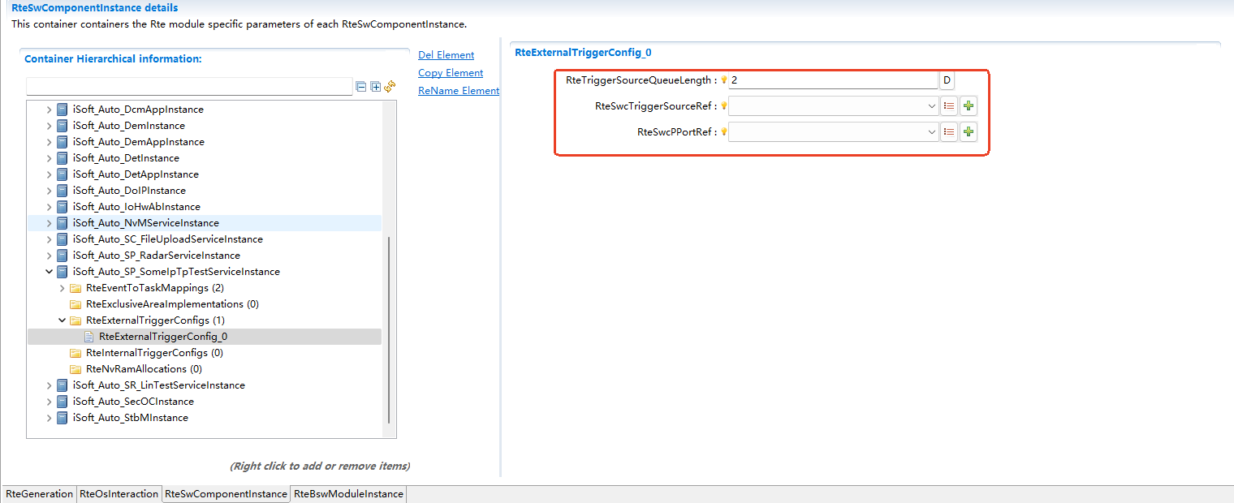Image resolution: width=1234 pixels, height=503 pixels.
Task: Click the refresh links icon beside search
Action: tap(390, 87)
